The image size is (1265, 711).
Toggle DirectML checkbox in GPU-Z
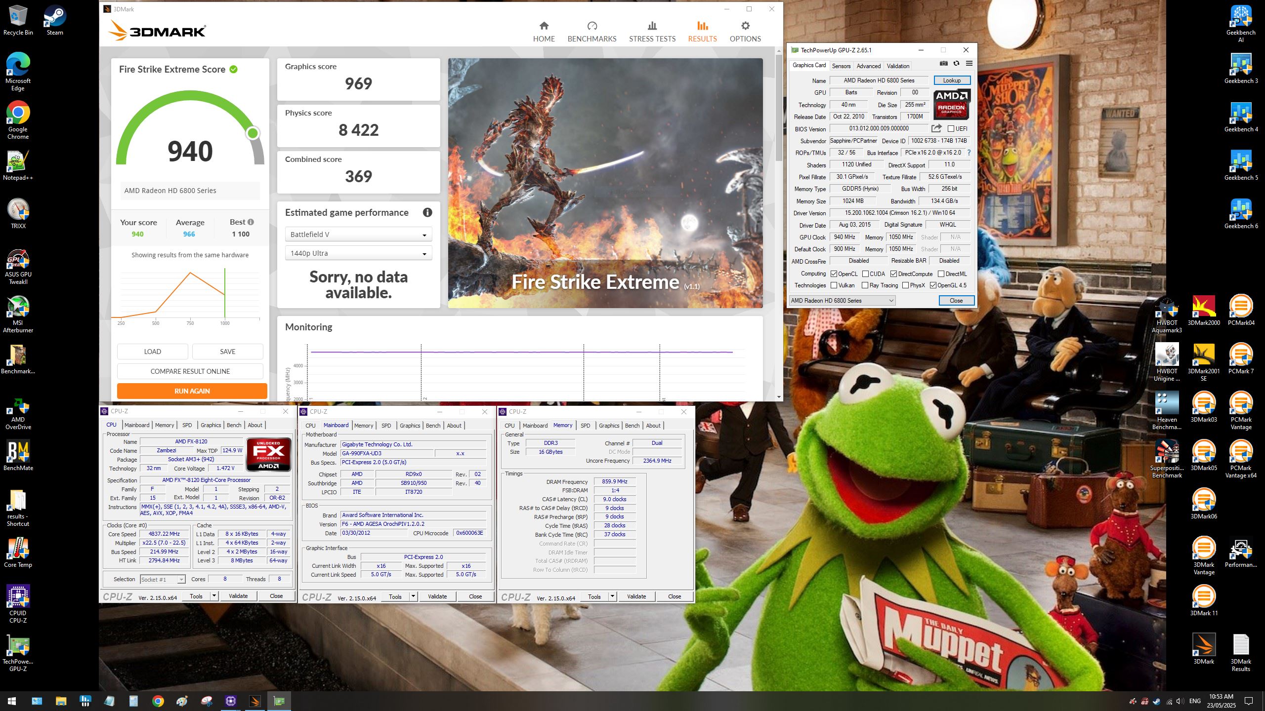coord(941,274)
